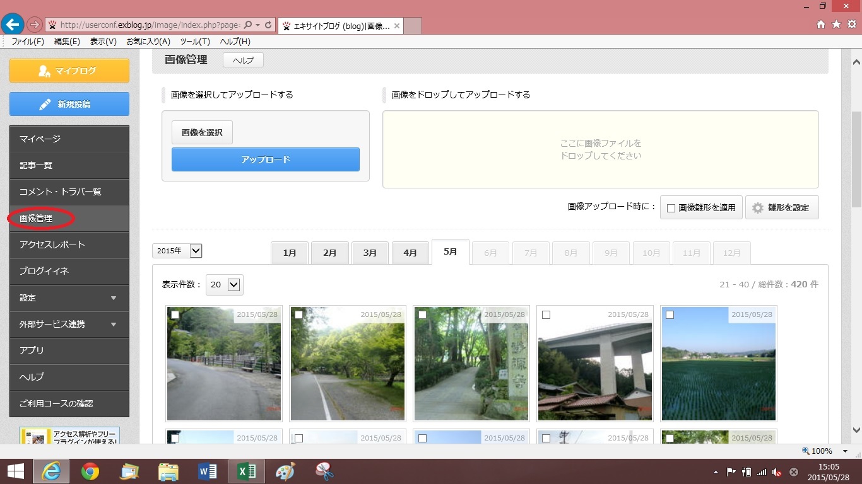
Task: Click the network signal tray icon
Action: [x=762, y=472]
